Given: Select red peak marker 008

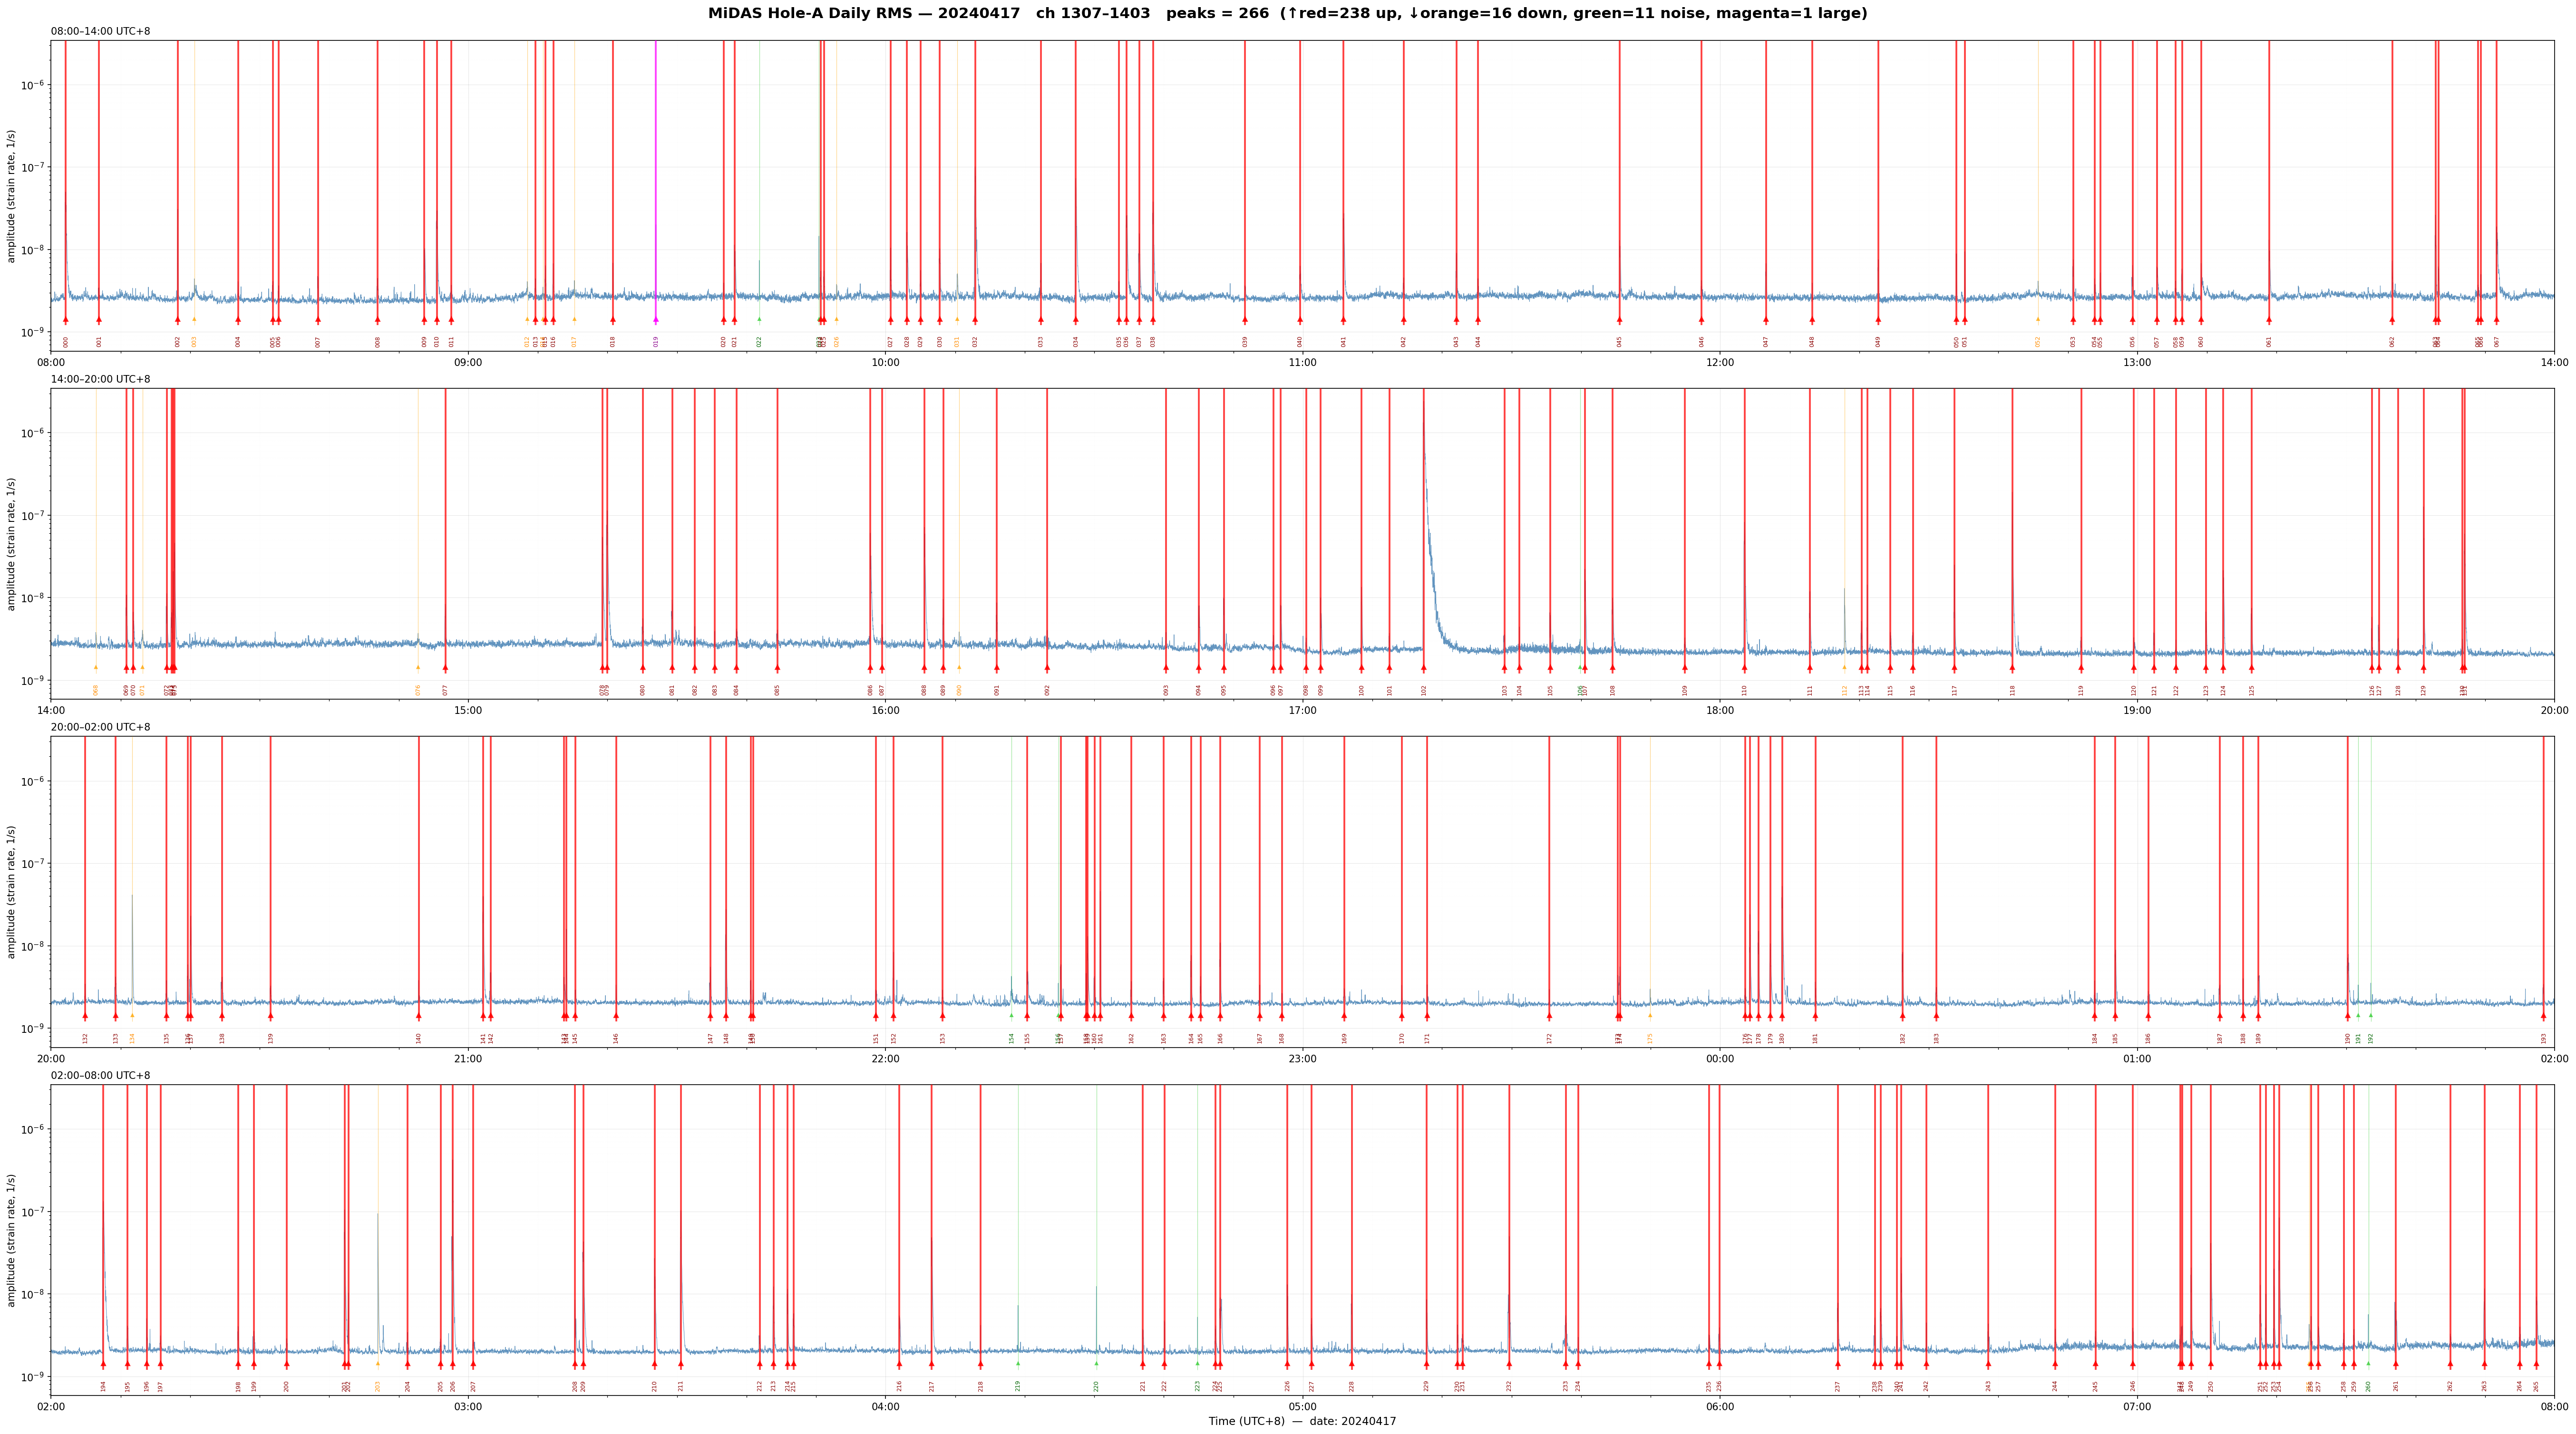Looking at the screenshot, I should click(x=378, y=320).
